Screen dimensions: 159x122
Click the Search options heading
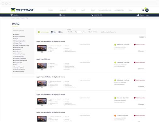tap(19, 30)
